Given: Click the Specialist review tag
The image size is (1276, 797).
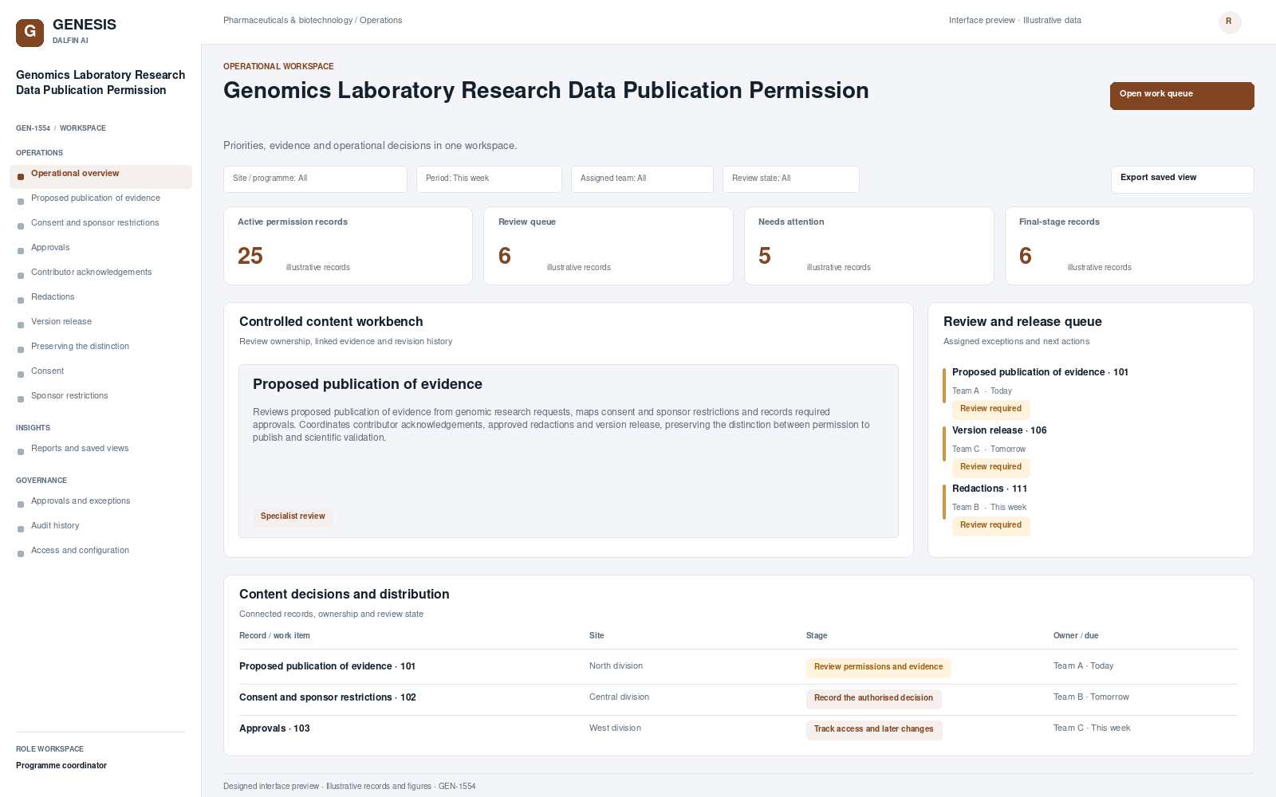Looking at the screenshot, I should click(x=293, y=516).
